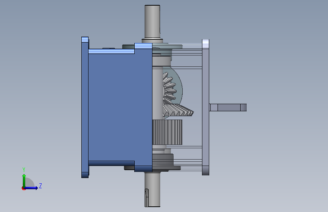328x212 pixels.
Task: Click the red X axis origin dot of the triad
Action: [x=23, y=188]
